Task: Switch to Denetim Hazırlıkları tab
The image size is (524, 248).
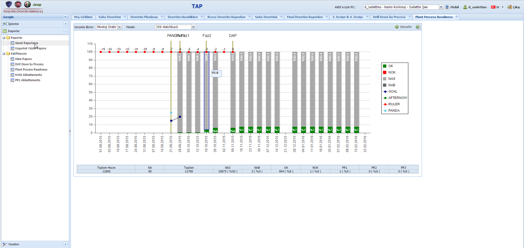Action: click(x=183, y=17)
